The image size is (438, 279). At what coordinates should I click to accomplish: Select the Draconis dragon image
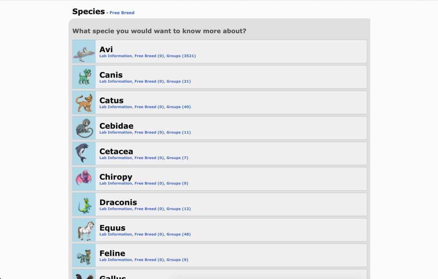click(84, 204)
